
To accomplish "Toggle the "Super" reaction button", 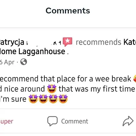I will coord(6,121).
